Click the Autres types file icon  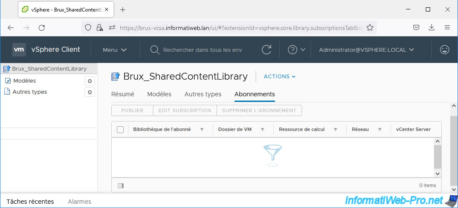point(7,92)
